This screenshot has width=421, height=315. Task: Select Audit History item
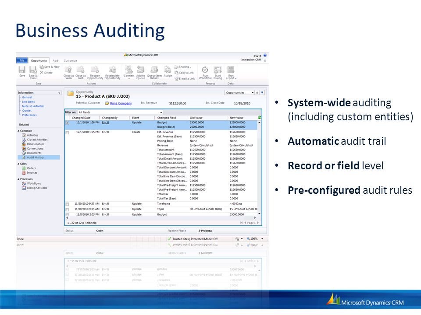(x=39, y=157)
